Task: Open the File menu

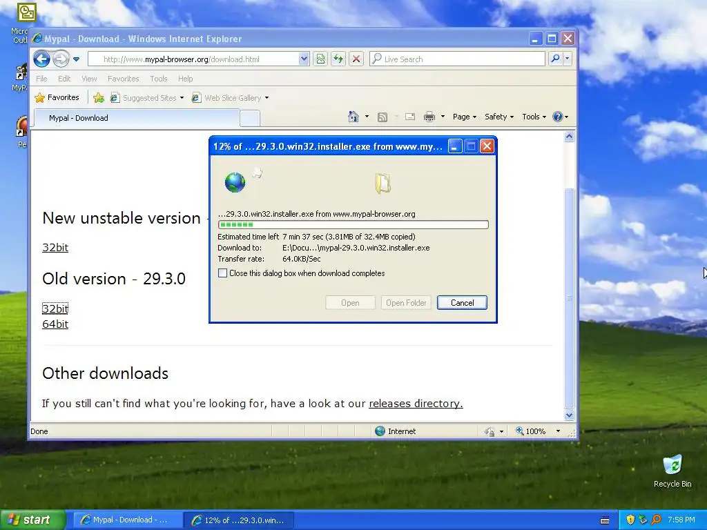Action: (41, 79)
